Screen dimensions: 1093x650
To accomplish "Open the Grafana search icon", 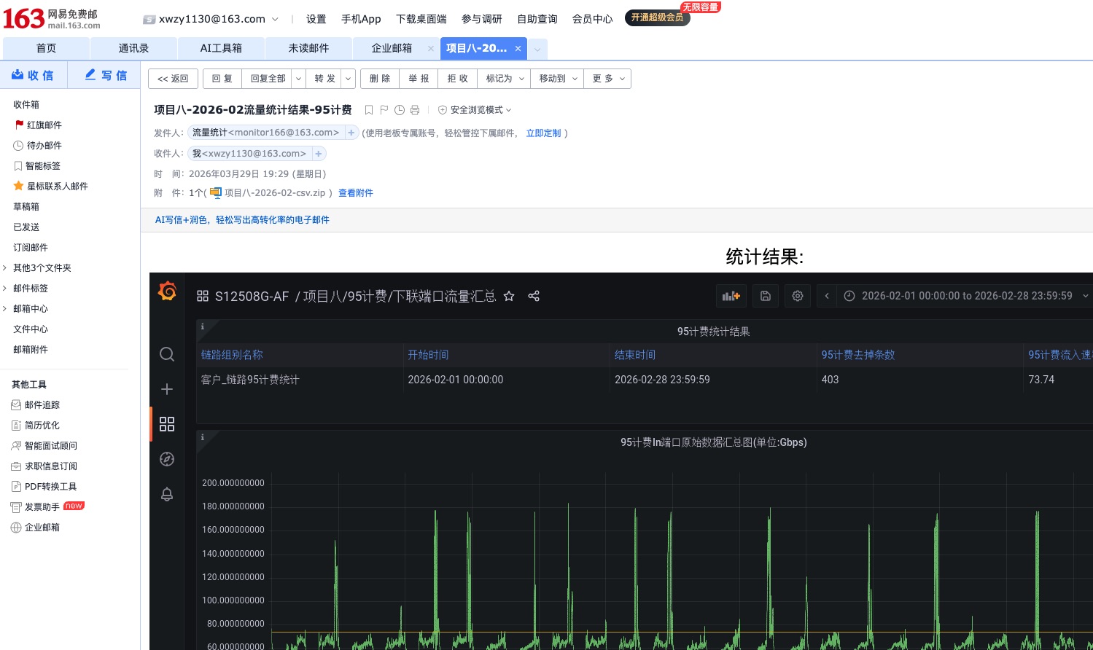I will click(167, 354).
